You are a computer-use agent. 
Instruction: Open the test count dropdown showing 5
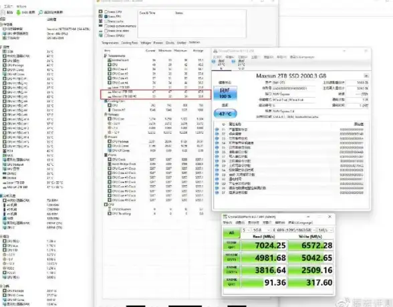(x=246, y=230)
